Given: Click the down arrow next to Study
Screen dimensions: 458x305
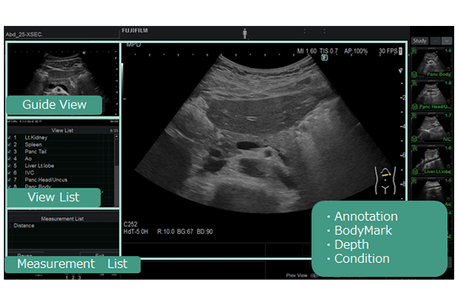Looking at the screenshot, I should (447, 41).
